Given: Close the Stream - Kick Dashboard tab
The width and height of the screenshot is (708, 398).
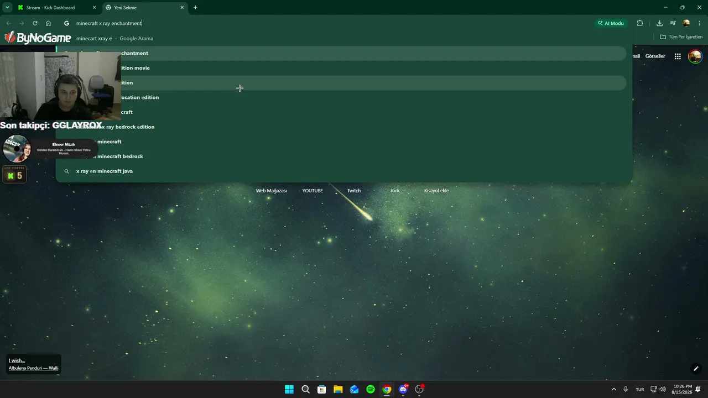Looking at the screenshot, I should [x=94, y=8].
